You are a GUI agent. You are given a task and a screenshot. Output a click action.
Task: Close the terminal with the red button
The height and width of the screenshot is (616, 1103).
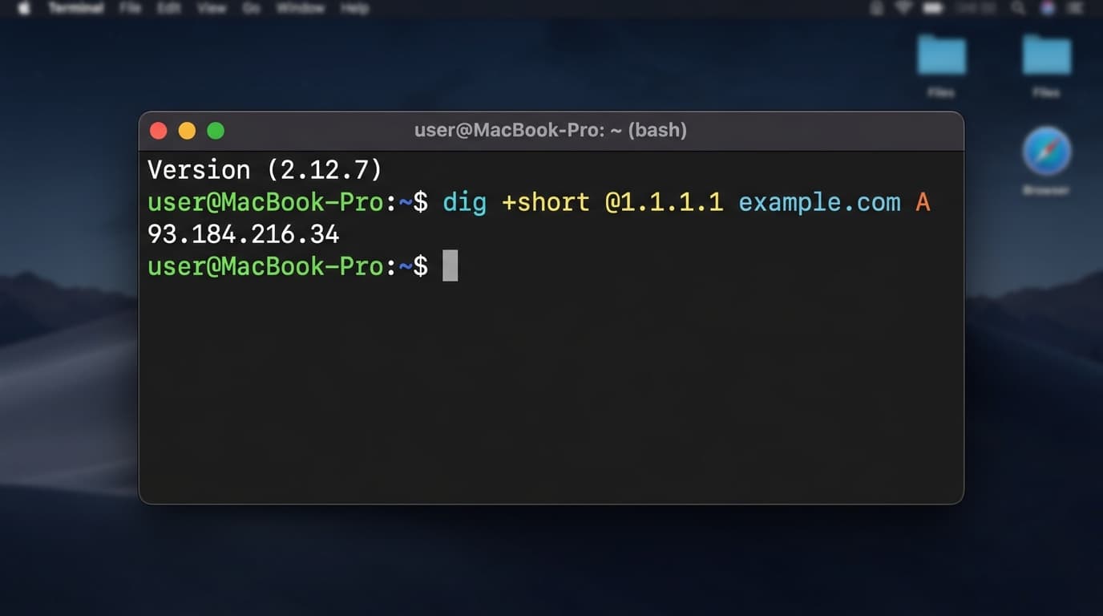159,131
